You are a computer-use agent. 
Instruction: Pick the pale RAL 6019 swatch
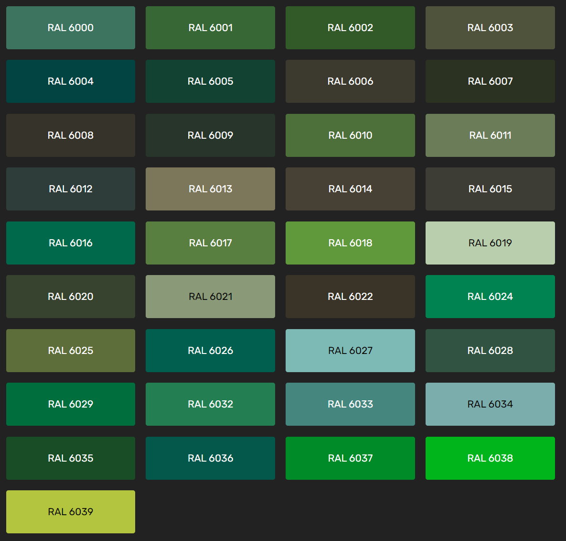click(x=490, y=243)
